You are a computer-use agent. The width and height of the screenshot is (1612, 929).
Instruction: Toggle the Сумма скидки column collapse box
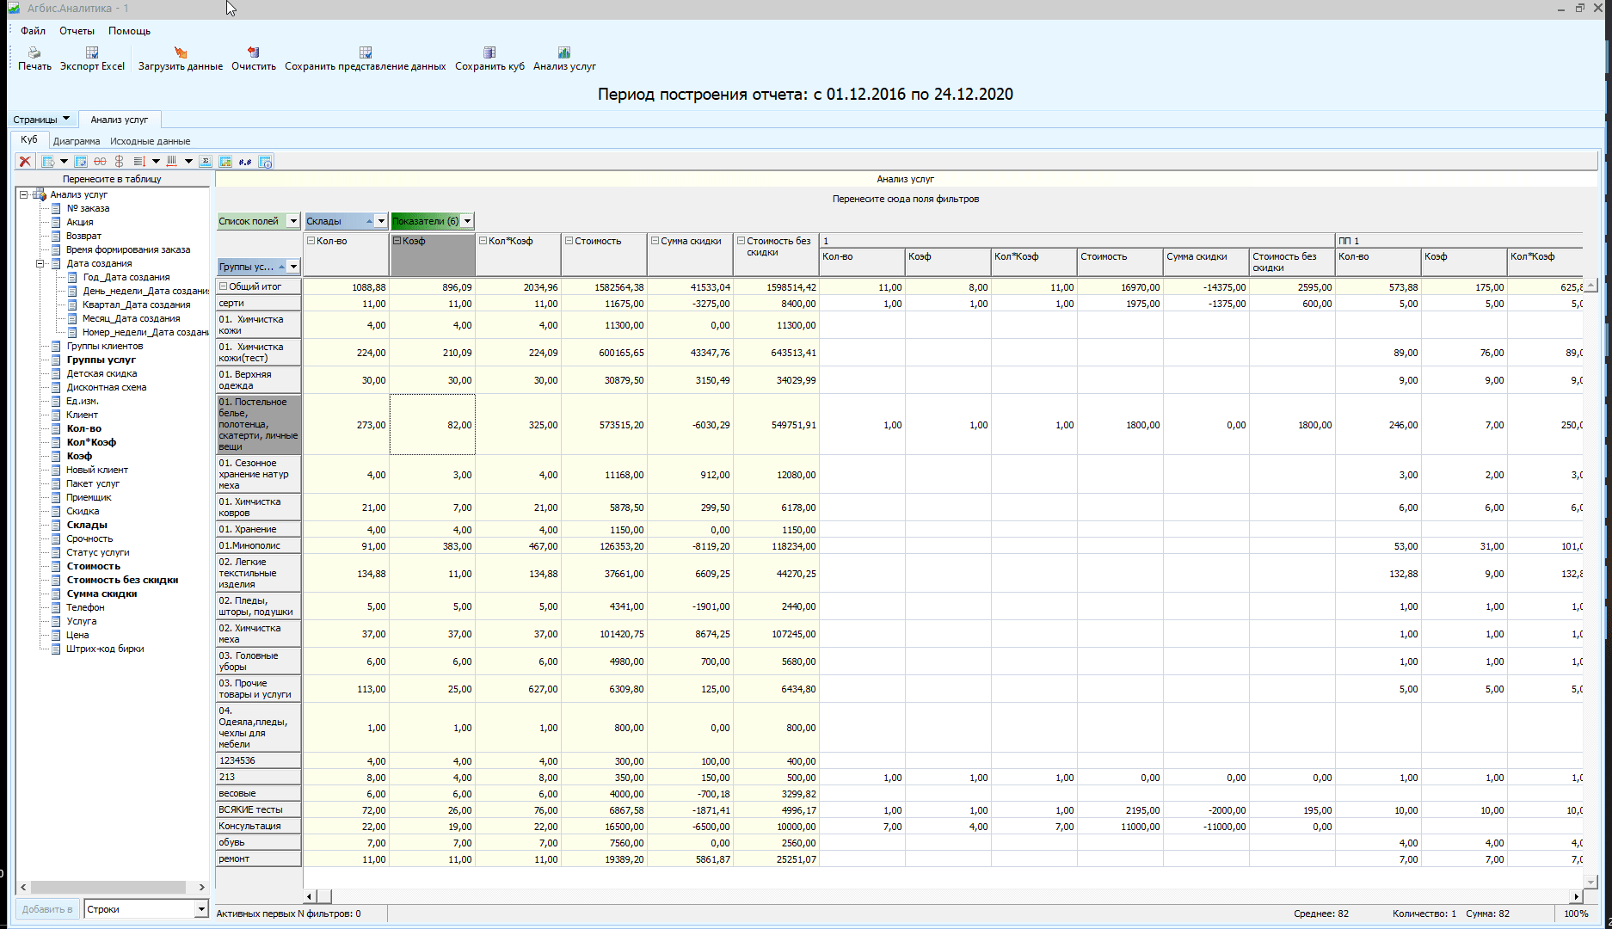coord(655,241)
